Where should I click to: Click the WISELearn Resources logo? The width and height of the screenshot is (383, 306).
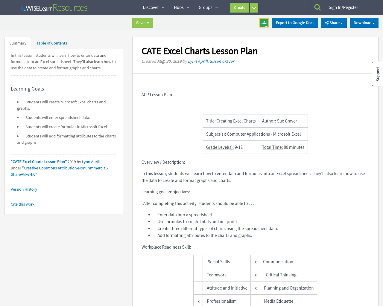pyautogui.click(x=54, y=7)
